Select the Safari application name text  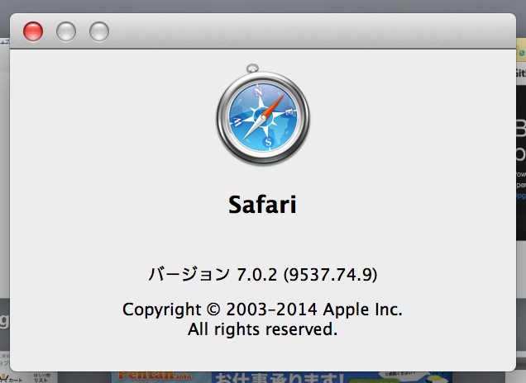[262, 204]
